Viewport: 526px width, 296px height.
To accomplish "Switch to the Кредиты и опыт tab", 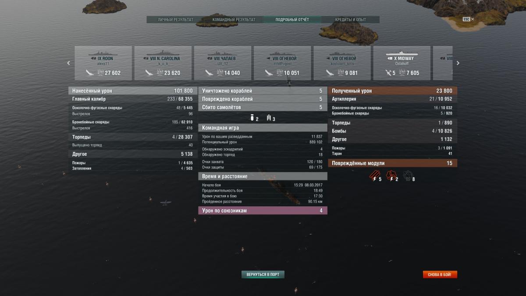I will 350,20.
